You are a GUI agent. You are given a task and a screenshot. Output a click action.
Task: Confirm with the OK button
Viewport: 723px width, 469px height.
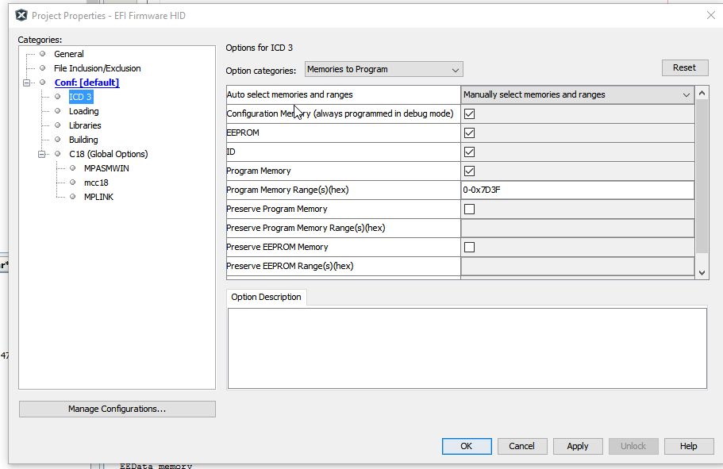click(467, 447)
